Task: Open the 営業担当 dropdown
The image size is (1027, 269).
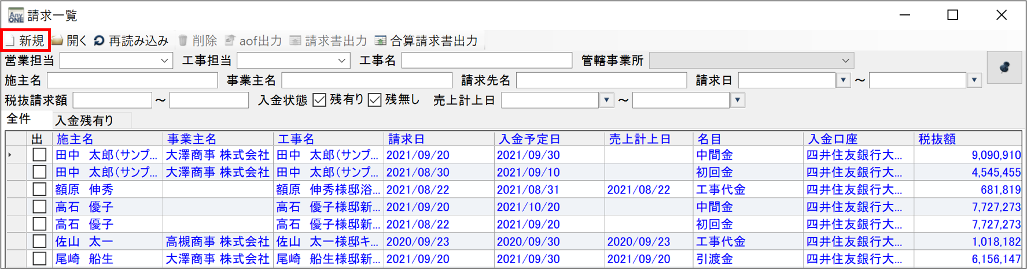Action: click(164, 61)
